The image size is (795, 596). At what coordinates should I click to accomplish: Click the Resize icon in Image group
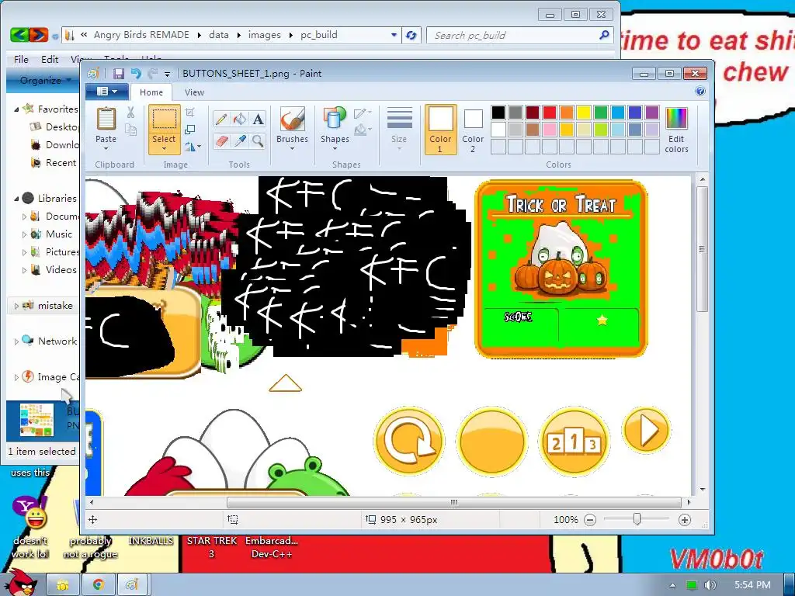click(190, 130)
